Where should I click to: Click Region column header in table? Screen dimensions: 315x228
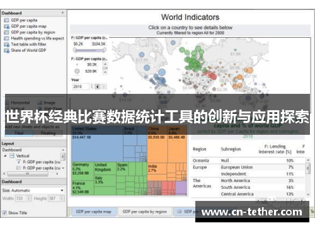(200, 149)
